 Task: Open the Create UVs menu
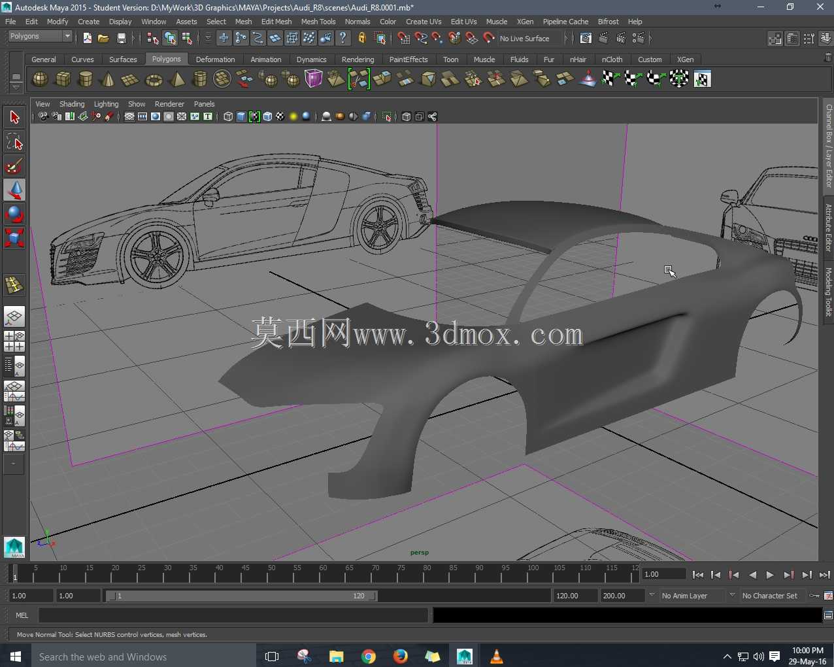point(424,22)
